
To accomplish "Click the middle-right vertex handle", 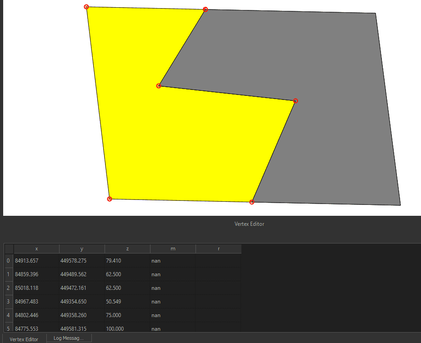I will tap(295, 101).
